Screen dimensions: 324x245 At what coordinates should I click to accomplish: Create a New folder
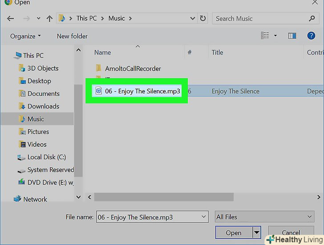coord(72,36)
